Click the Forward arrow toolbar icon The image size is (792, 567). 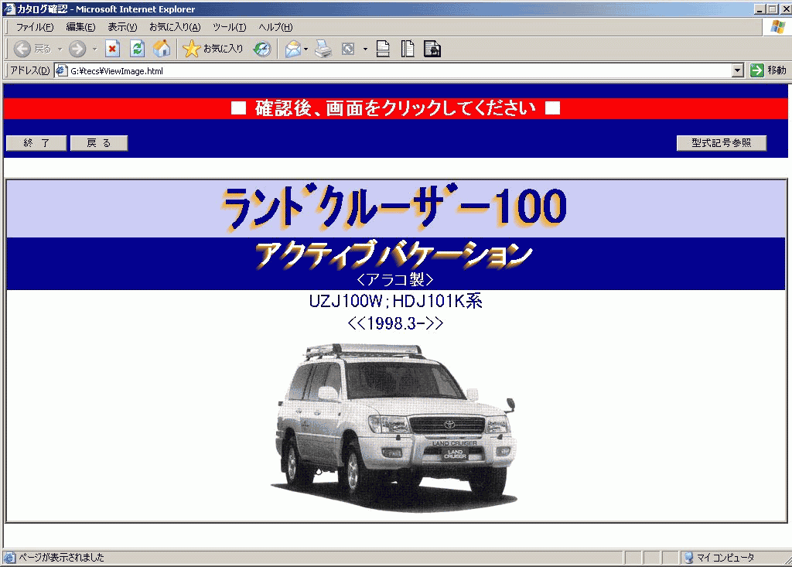(77, 49)
